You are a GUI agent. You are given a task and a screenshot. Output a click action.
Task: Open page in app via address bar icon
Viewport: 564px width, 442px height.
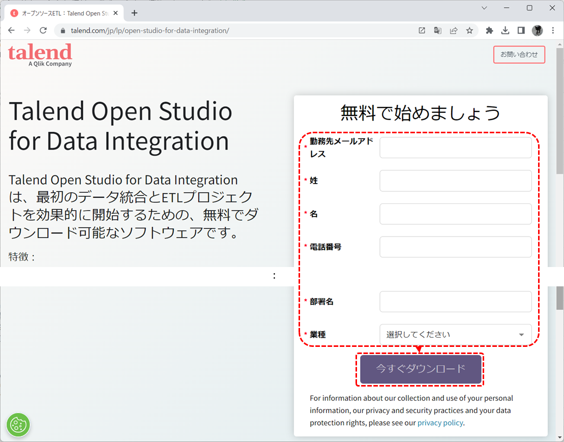pyautogui.click(x=422, y=31)
